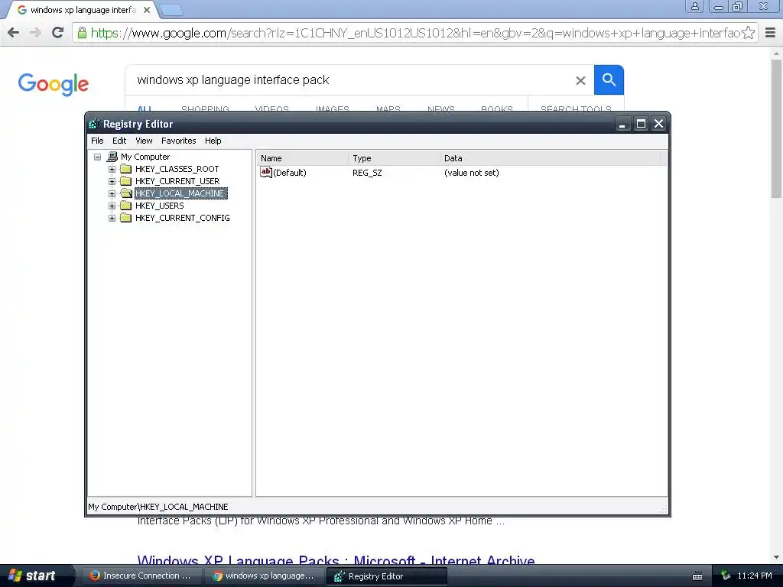
Task: Close the Registry Editor window
Action: pyautogui.click(x=658, y=124)
